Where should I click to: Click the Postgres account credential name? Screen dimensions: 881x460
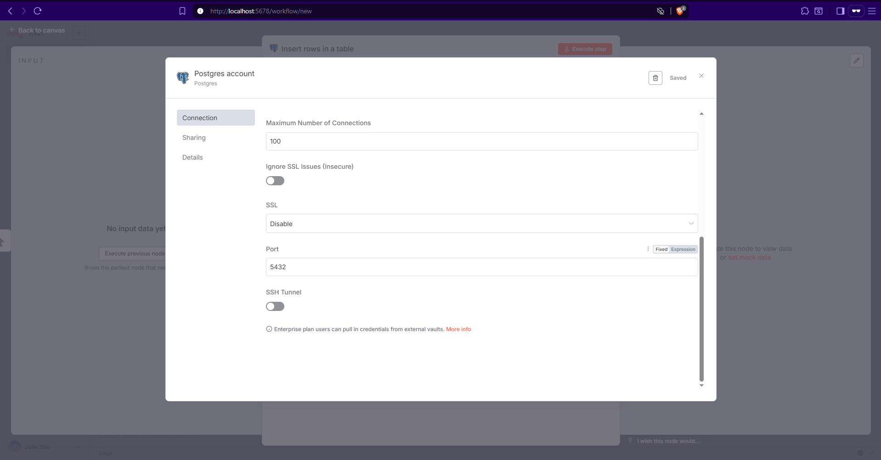224,73
